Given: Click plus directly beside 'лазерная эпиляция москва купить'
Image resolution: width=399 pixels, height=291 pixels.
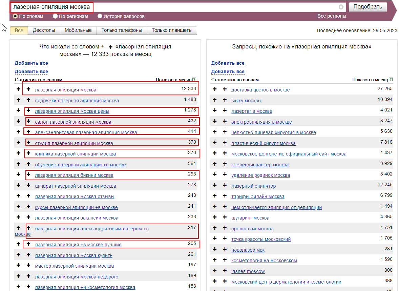Looking at the screenshot, I should pos(28,255).
